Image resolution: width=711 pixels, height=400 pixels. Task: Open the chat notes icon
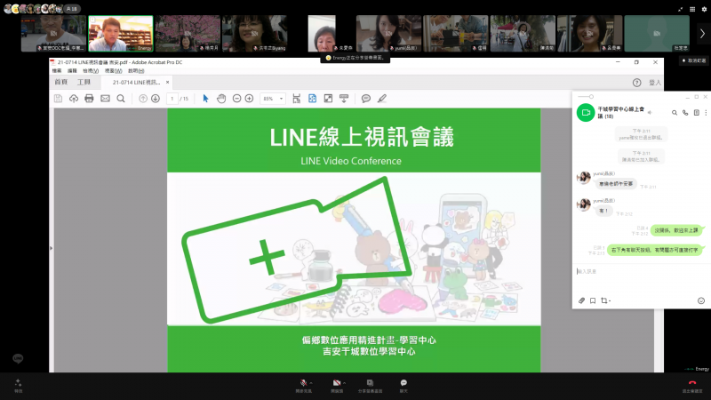coord(697,113)
